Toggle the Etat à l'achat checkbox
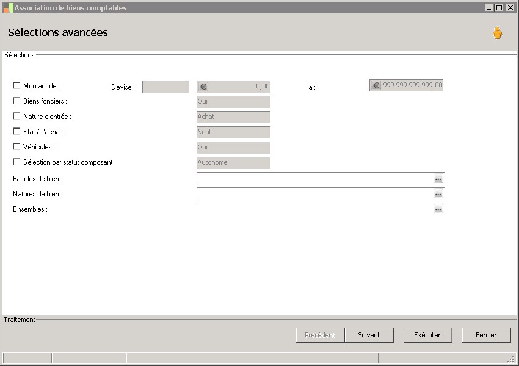This screenshot has width=519, height=366. coord(16,131)
